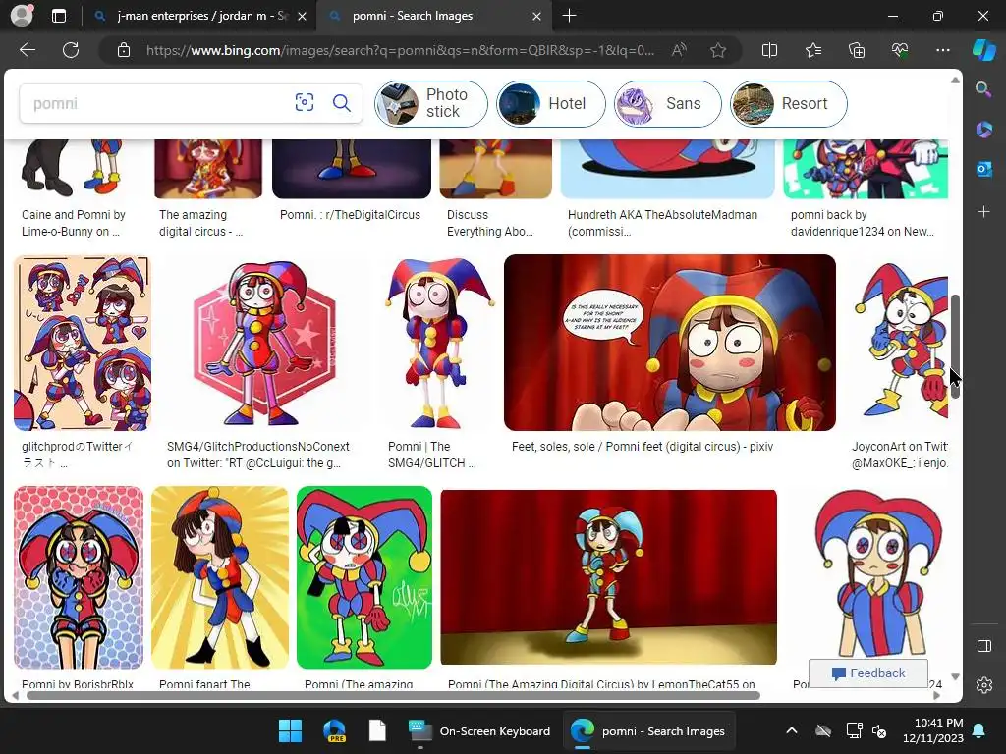Click the sidebar Search icon
This screenshot has height=754, width=1006.
[x=983, y=89]
